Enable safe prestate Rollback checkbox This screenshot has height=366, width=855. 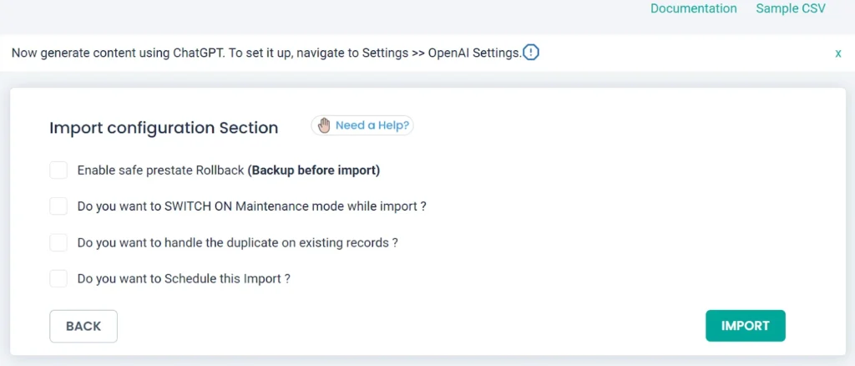click(58, 170)
